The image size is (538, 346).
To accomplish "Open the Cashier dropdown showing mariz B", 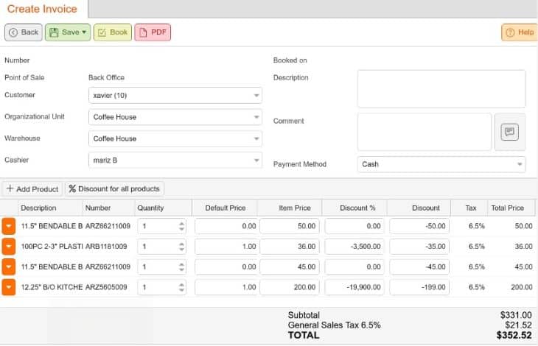I will coord(175,160).
